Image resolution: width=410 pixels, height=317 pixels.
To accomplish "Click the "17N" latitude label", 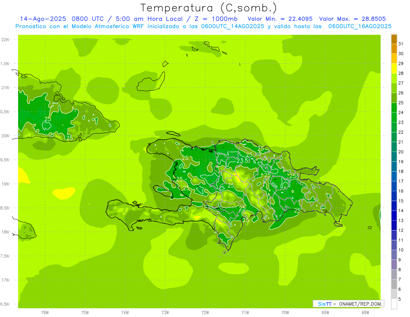I will tap(5, 280).
